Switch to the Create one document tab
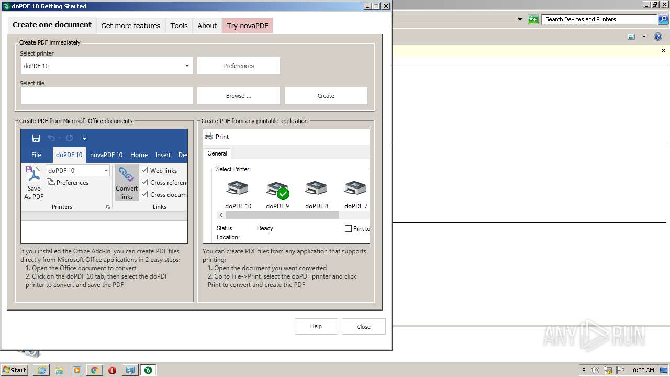This screenshot has width=670, height=377. coord(52,25)
